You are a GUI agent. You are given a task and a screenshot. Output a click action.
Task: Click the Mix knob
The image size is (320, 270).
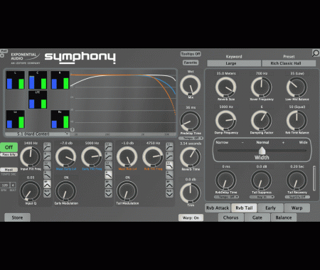tap(191, 85)
